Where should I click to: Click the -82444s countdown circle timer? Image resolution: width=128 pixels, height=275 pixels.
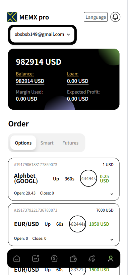point(77,224)
